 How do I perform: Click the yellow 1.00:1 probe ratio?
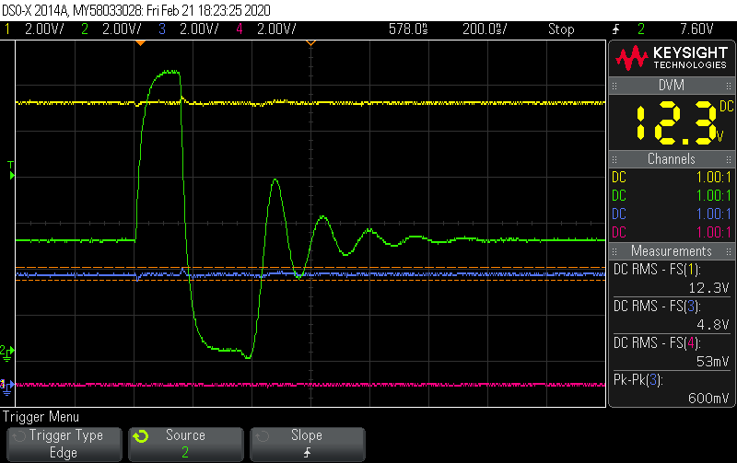tap(713, 178)
